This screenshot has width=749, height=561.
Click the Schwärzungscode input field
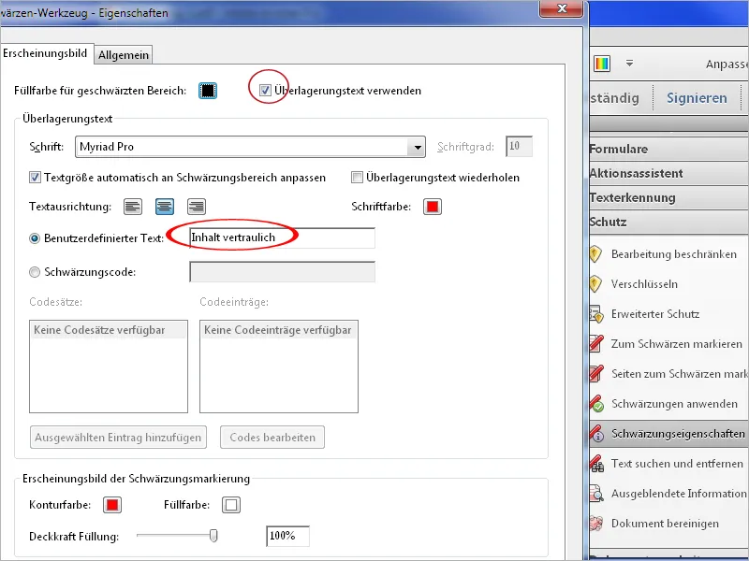282,271
